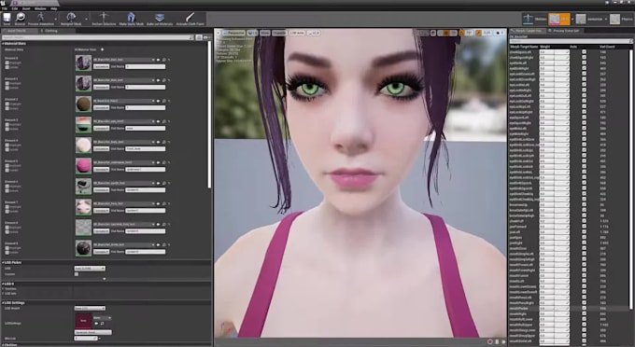
Task: Switch to the Skeleton editor mode
Action: click(x=534, y=19)
